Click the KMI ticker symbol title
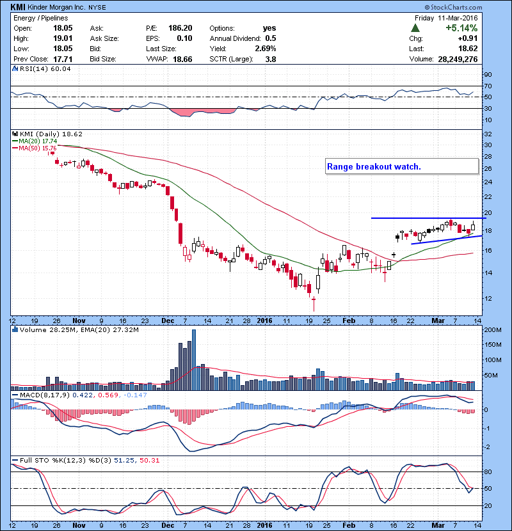The image size is (512, 531). pyautogui.click(x=18, y=7)
